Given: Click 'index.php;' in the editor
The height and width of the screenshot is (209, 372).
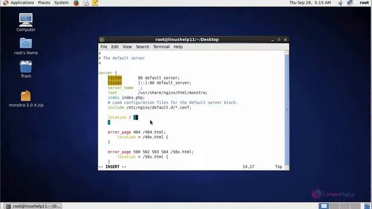Looking at the screenshot, I should click(x=133, y=98).
